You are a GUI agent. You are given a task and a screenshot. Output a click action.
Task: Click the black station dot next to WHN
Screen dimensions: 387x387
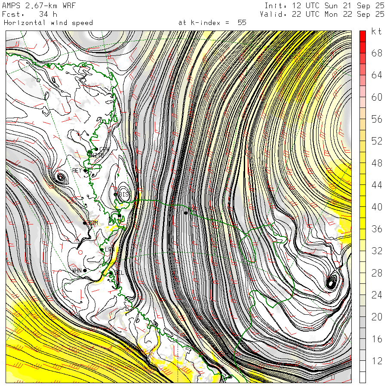(x=85, y=270)
